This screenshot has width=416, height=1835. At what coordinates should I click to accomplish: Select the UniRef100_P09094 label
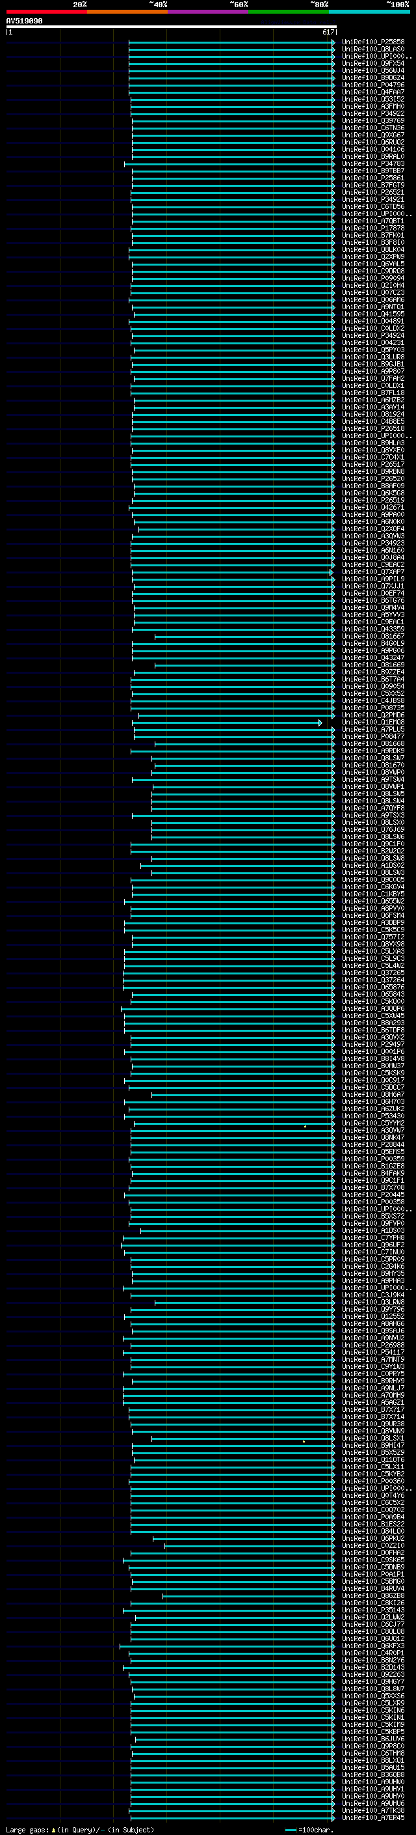point(373,278)
